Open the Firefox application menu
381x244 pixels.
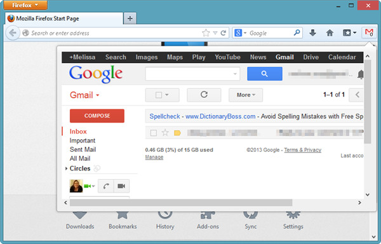click(25, 5)
